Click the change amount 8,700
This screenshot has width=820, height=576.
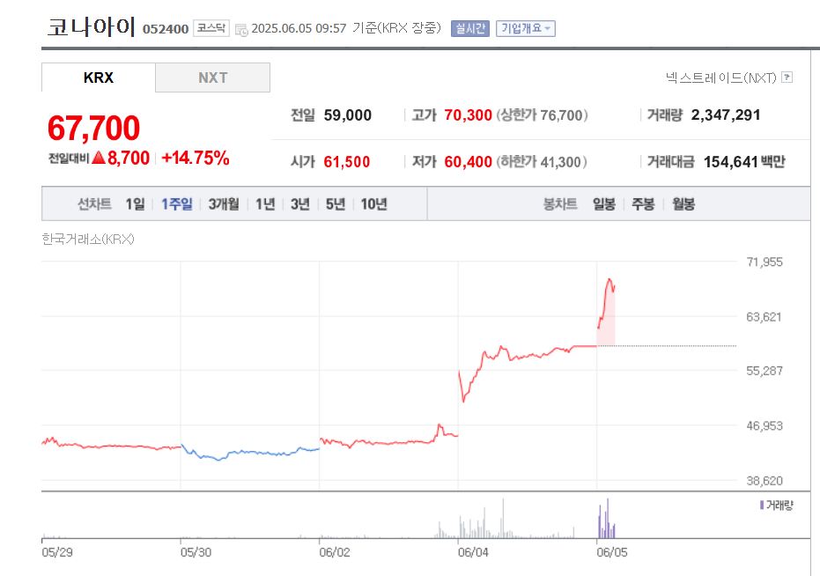coord(129,158)
